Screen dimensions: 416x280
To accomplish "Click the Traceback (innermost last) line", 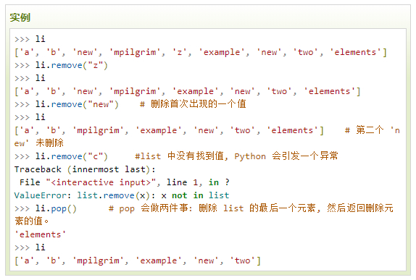I will [x=85, y=169].
